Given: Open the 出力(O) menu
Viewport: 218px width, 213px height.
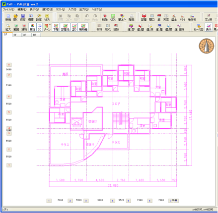Looking at the screenshot, I should 84,9.
